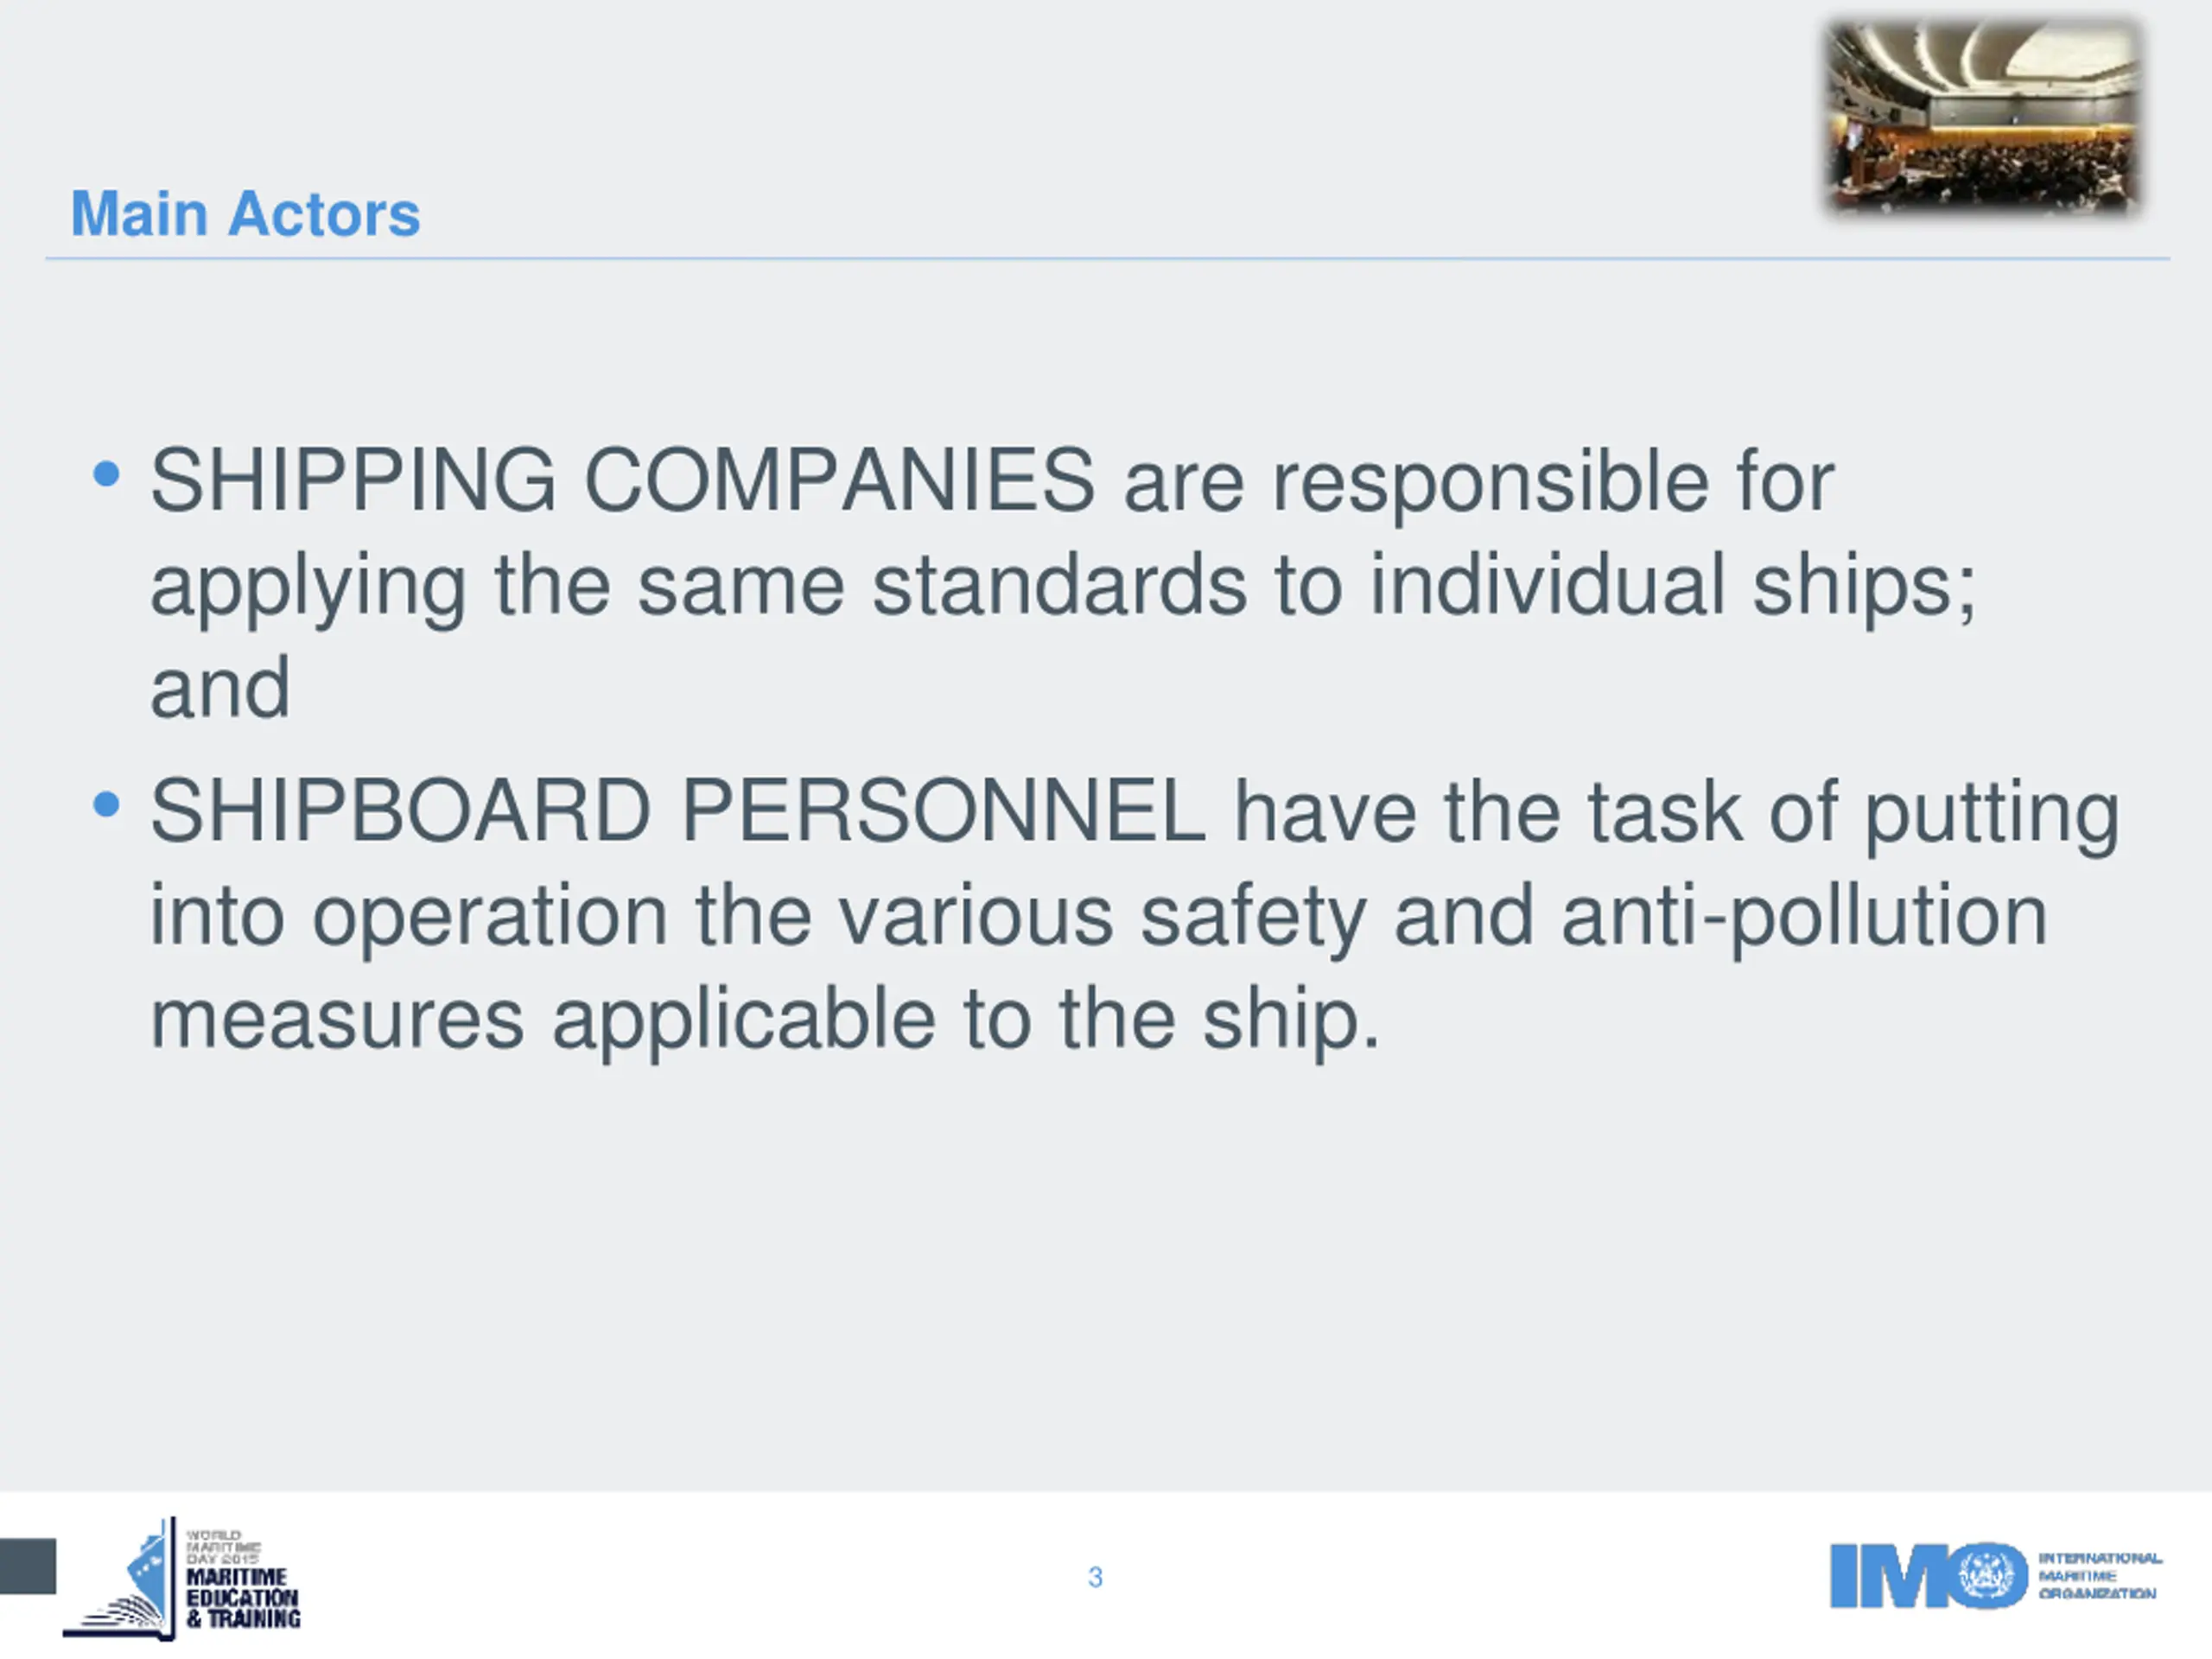Click 'WORLD MARITIME DAY 2015' small text
This screenshot has width=2212, height=1659.
pyautogui.click(x=223, y=1547)
